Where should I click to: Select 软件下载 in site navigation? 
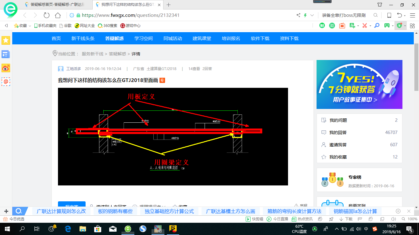click(260, 38)
